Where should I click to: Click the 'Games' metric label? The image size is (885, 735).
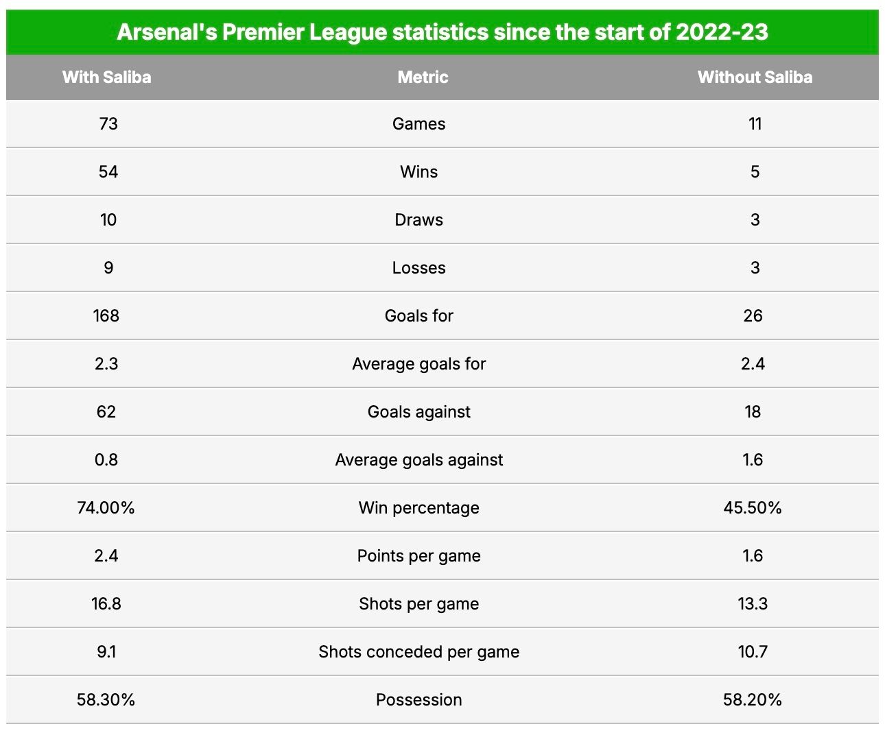click(x=418, y=123)
